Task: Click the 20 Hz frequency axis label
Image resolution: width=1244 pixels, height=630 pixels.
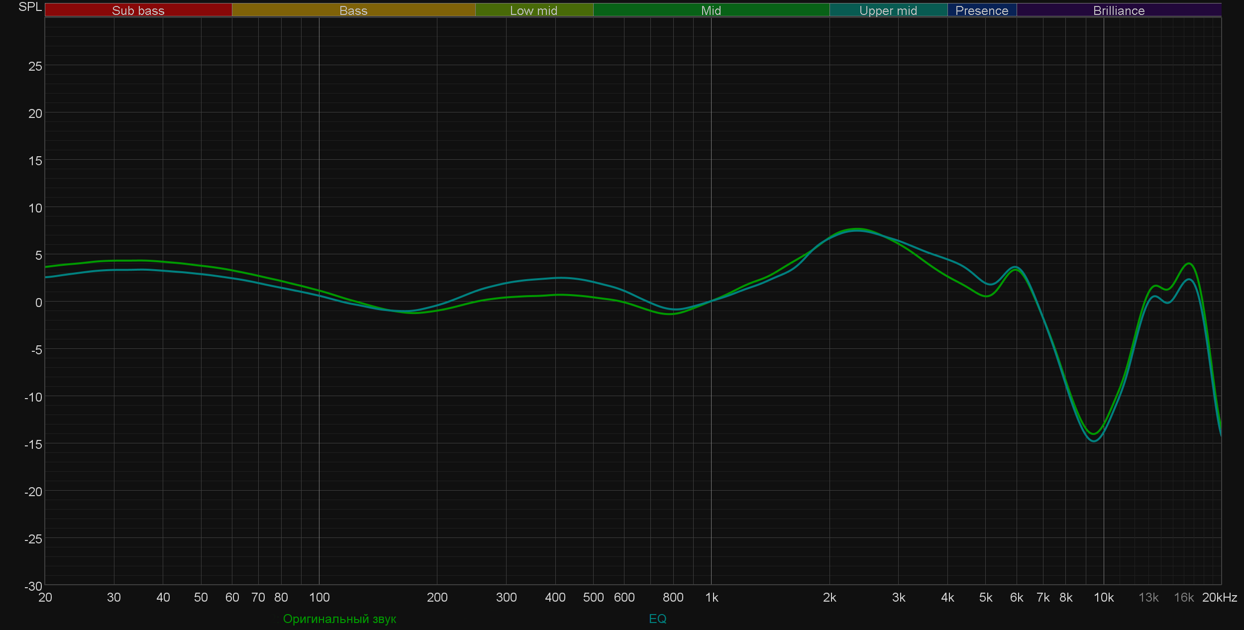Action: pos(45,597)
